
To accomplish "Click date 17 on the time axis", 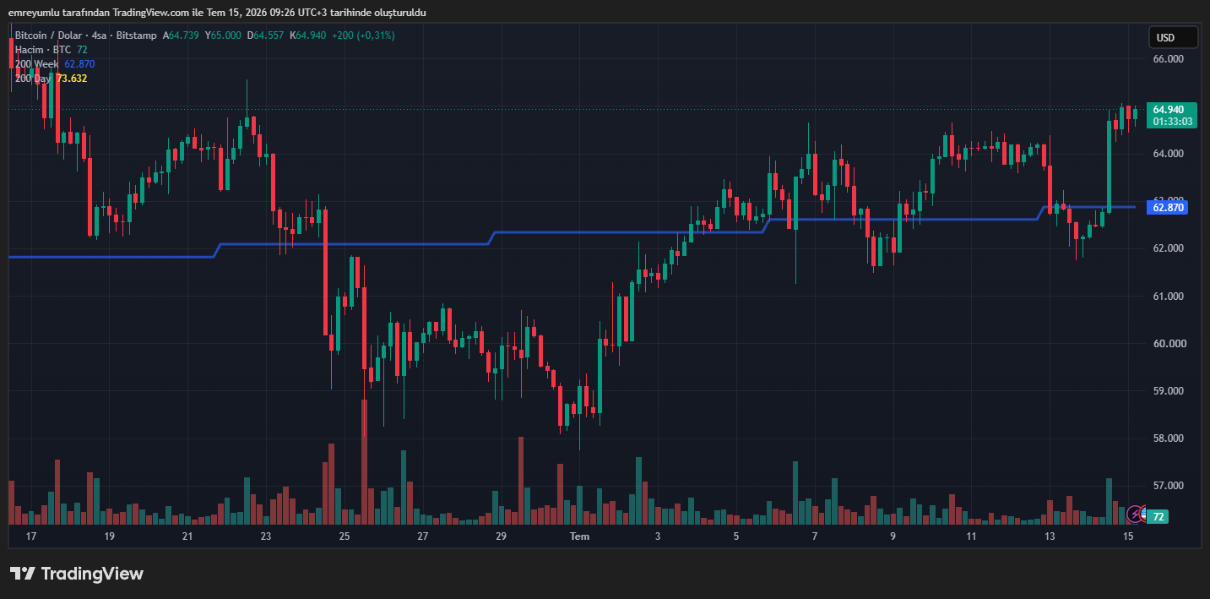I will [31, 536].
